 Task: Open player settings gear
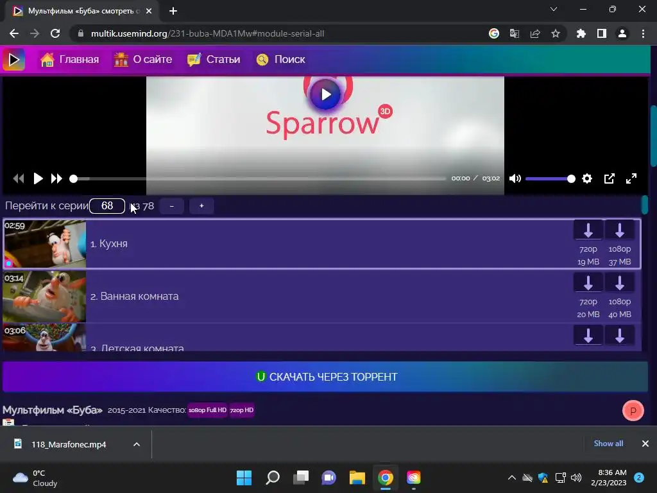(587, 178)
